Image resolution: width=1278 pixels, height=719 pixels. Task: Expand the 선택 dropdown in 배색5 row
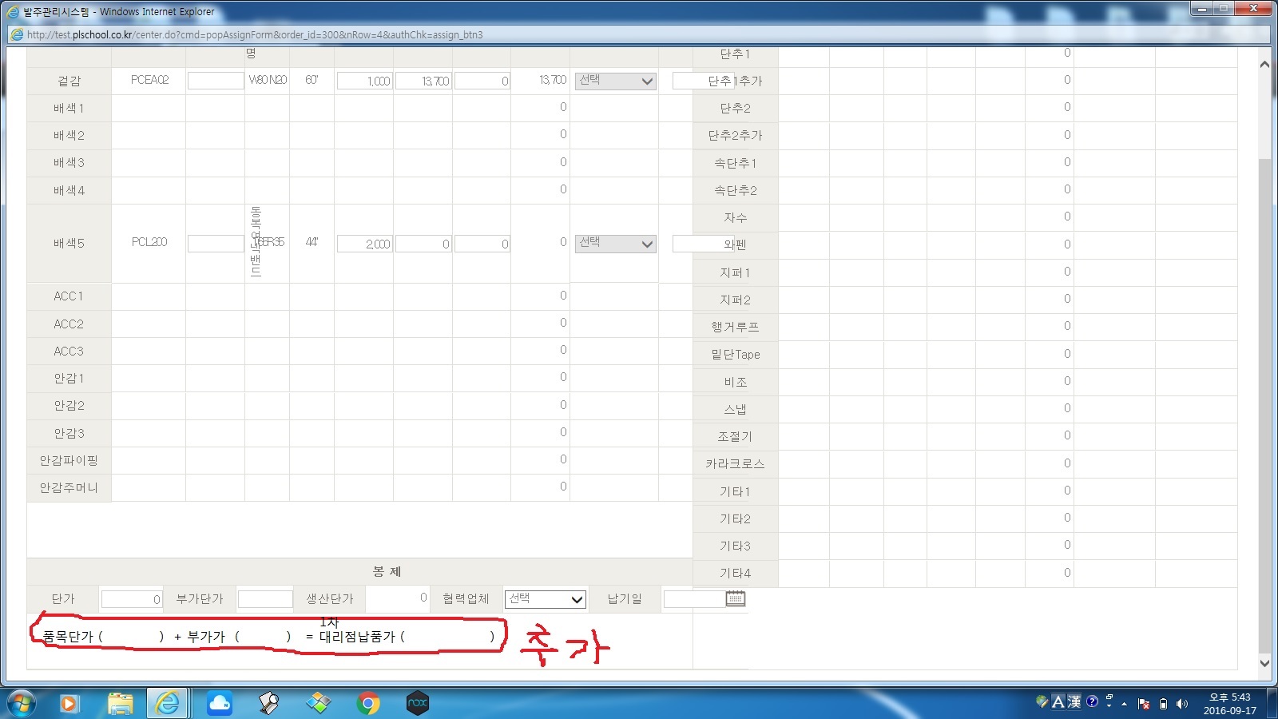(x=616, y=244)
